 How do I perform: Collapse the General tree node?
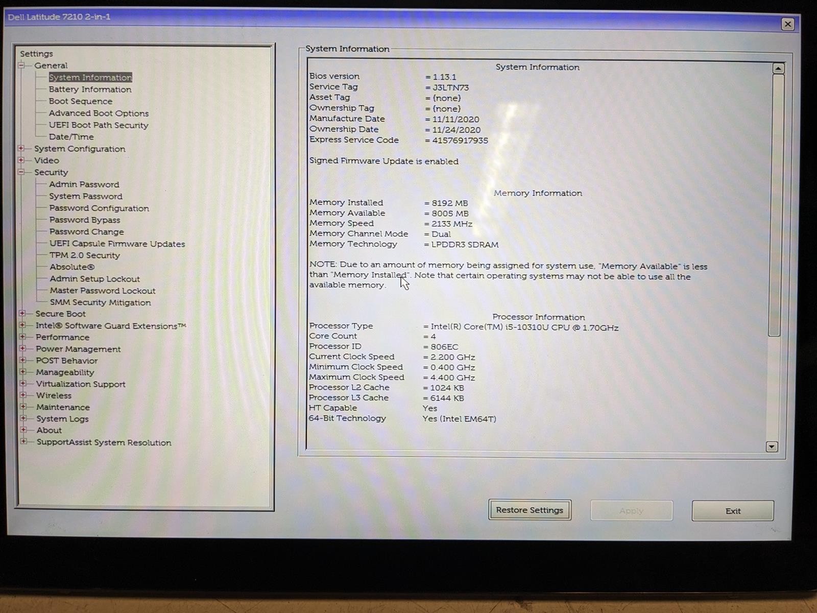21,65
